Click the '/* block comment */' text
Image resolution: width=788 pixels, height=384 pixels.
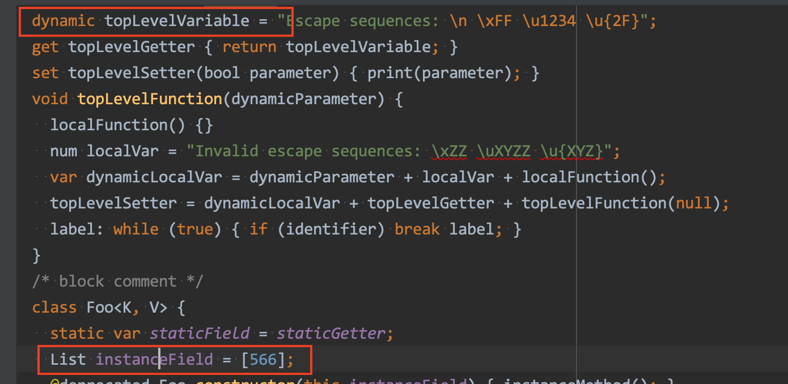point(118,281)
